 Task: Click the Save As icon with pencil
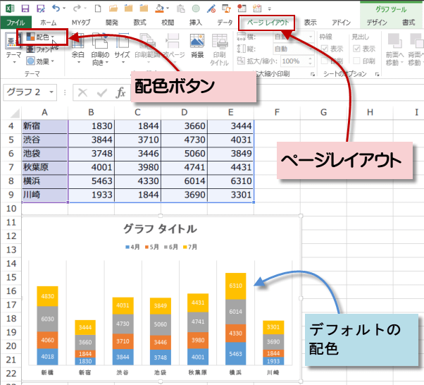tap(41, 8)
